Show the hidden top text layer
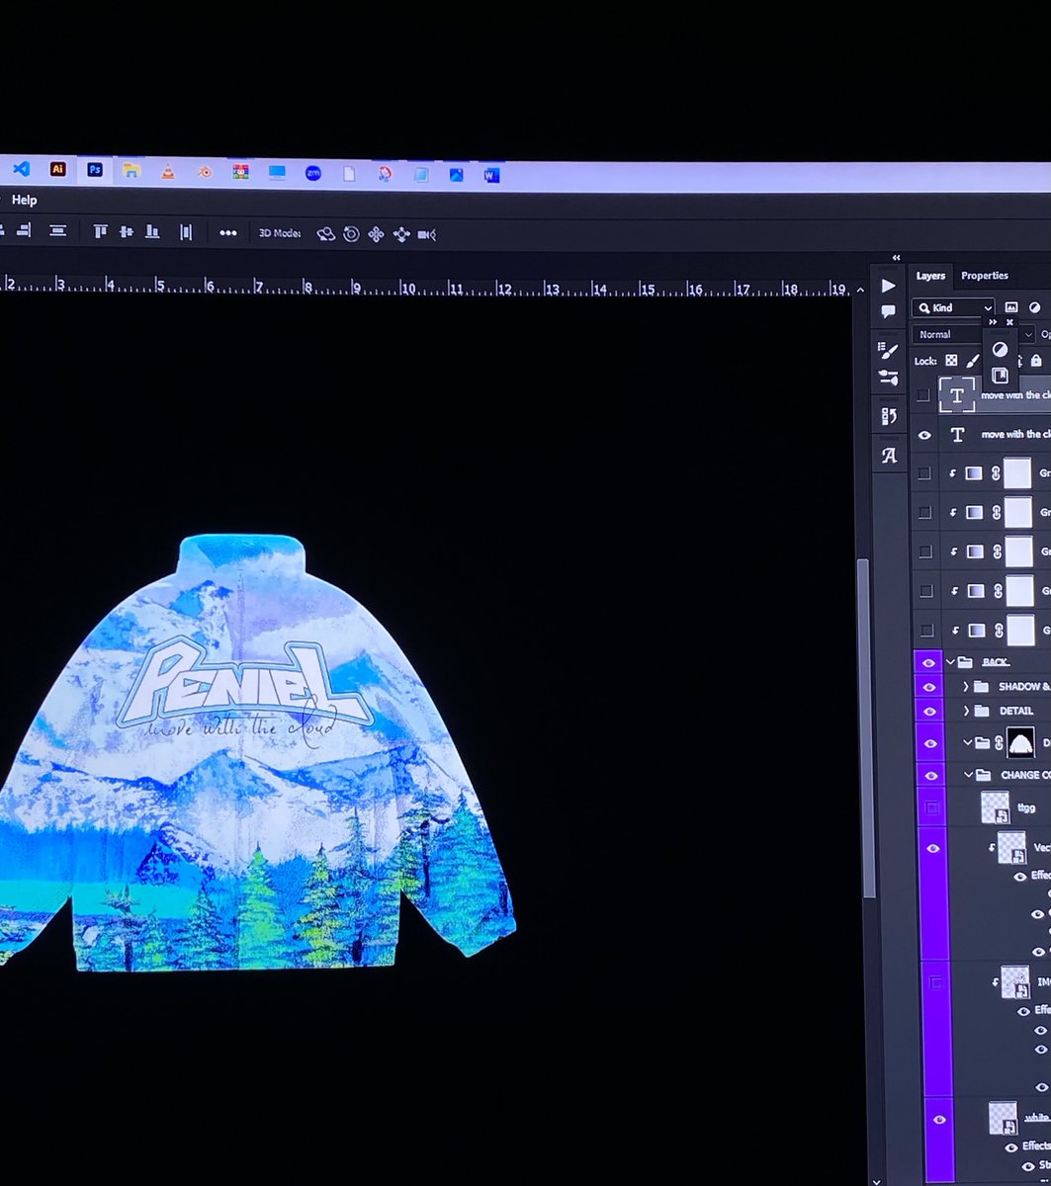Image resolution: width=1051 pixels, height=1186 pixels. [924, 394]
